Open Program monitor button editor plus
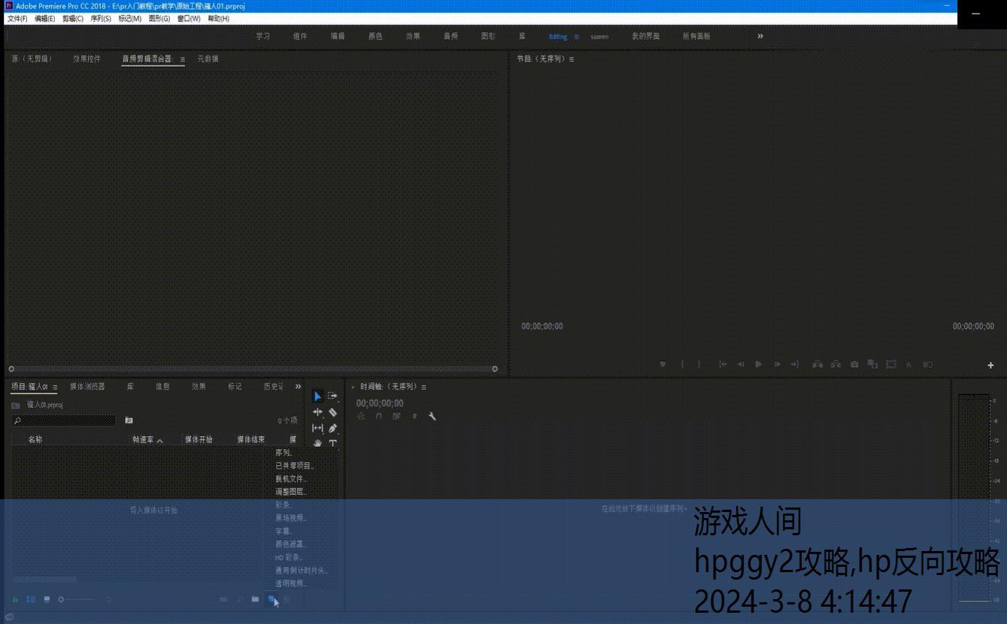Viewport: 1007px width, 624px height. [x=990, y=365]
